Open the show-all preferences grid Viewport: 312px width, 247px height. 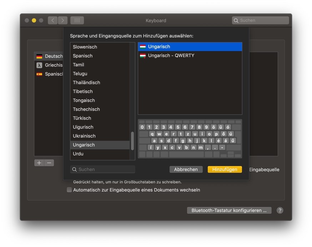(77, 20)
